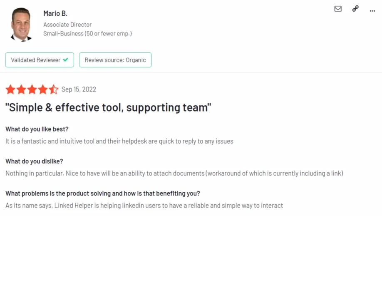Open Mario B.'s profile photo
The width and height of the screenshot is (382, 295).
(x=21, y=25)
